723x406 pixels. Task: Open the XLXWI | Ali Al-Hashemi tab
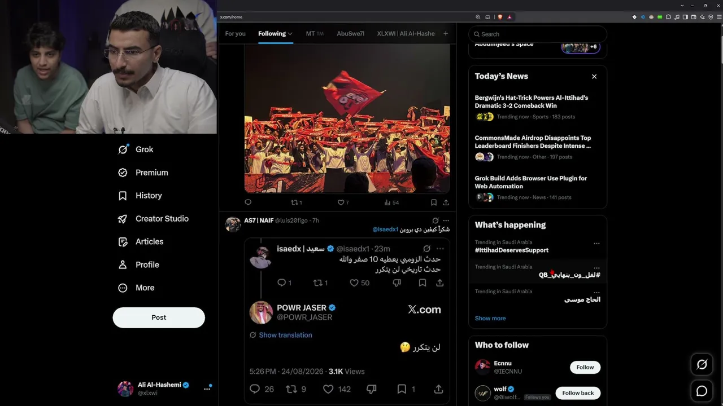click(x=406, y=34)
